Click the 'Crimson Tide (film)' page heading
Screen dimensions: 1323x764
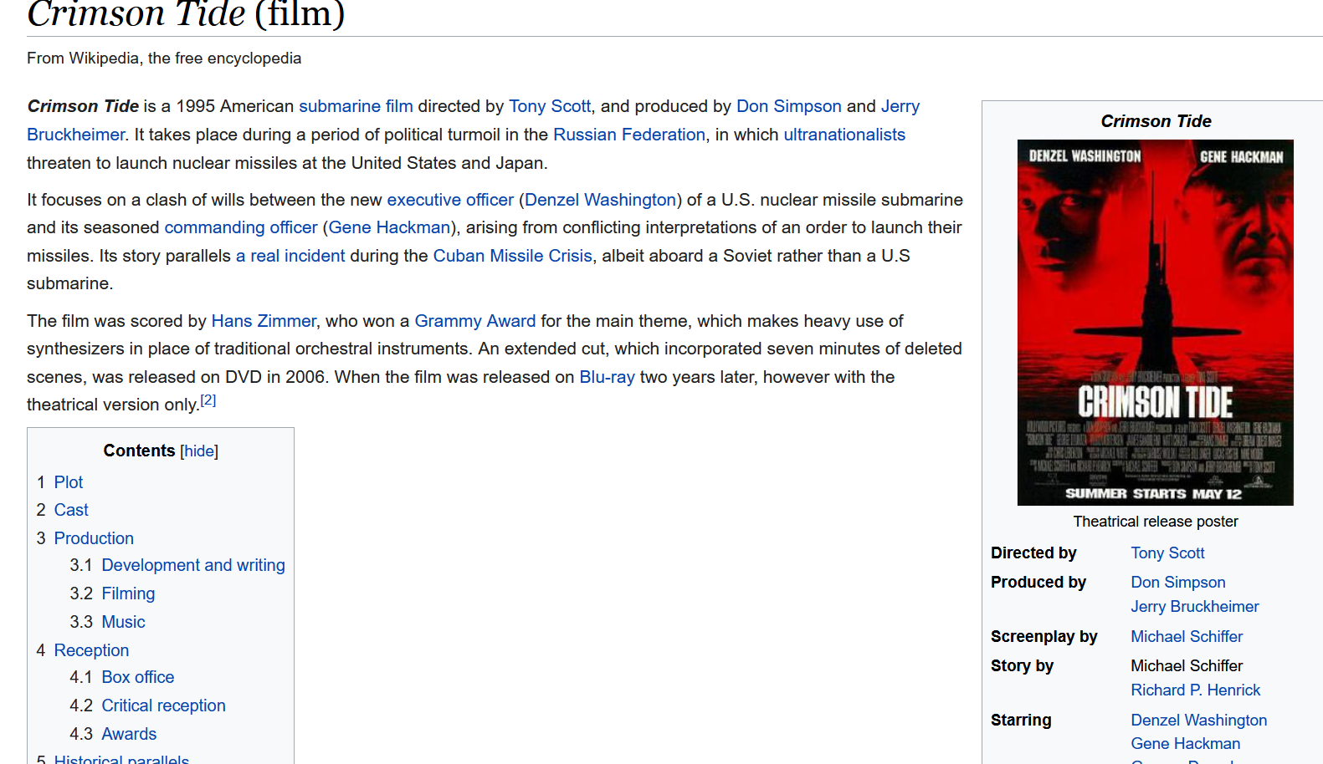[186, 13]
